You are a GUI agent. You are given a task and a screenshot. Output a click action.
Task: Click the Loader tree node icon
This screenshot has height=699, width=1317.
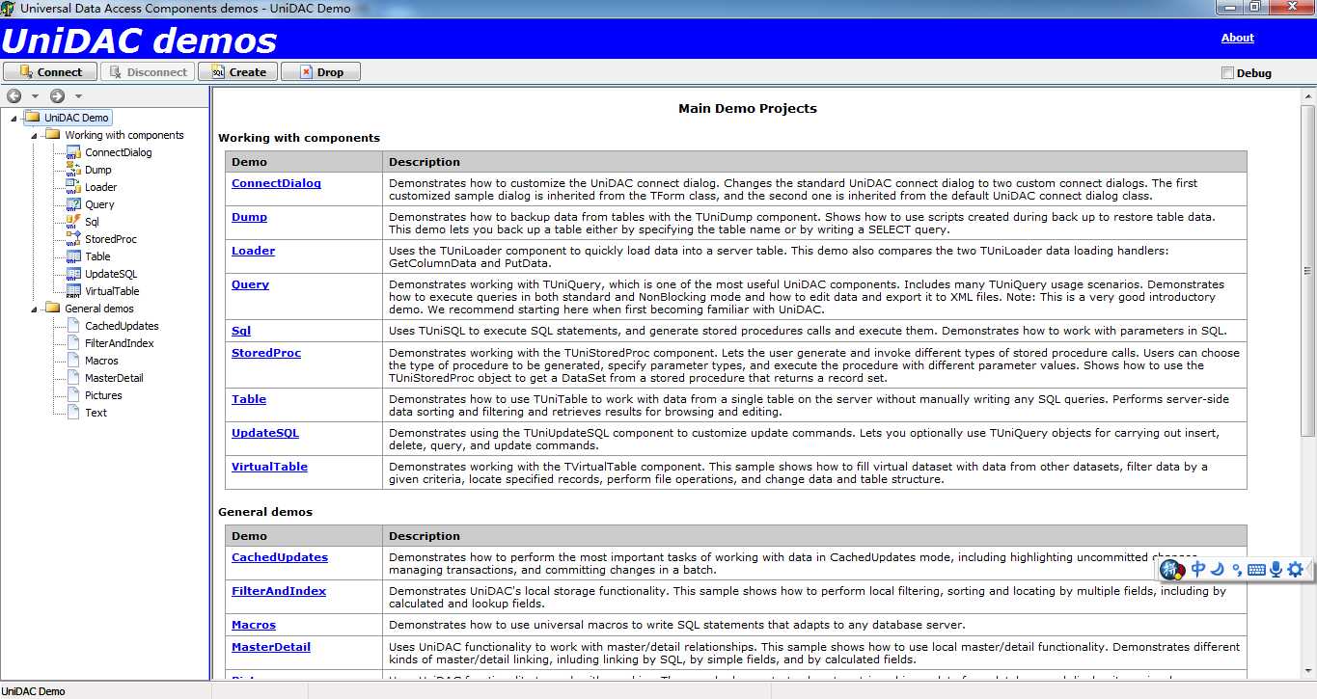(x=73, y=187)
